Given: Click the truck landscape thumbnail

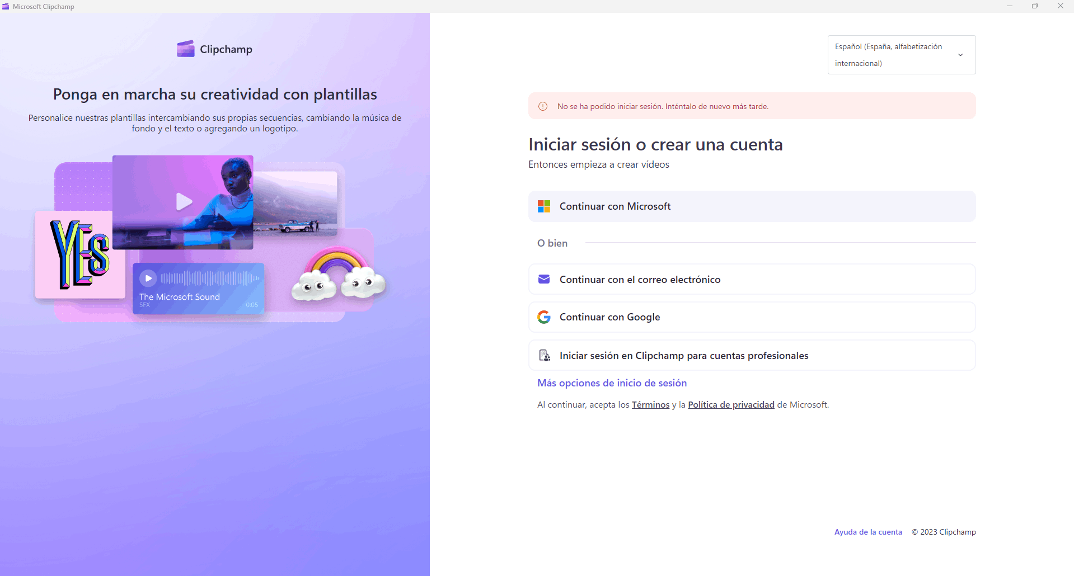Looking at the screenshot, I should 296,202.
